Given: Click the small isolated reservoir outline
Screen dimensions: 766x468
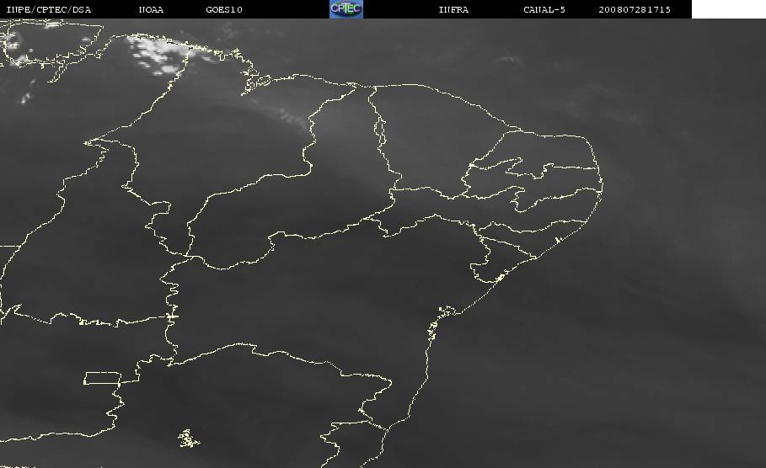Looking at the screenshot, I should pos(188,438).
